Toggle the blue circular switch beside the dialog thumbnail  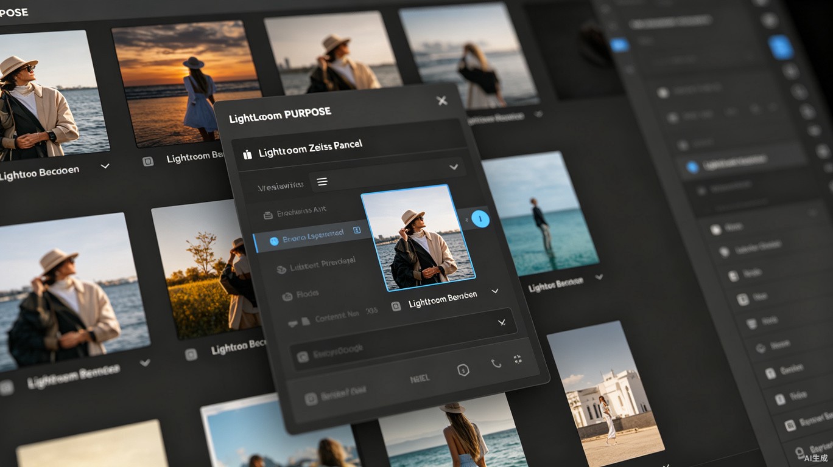click(x=480, y=219)
